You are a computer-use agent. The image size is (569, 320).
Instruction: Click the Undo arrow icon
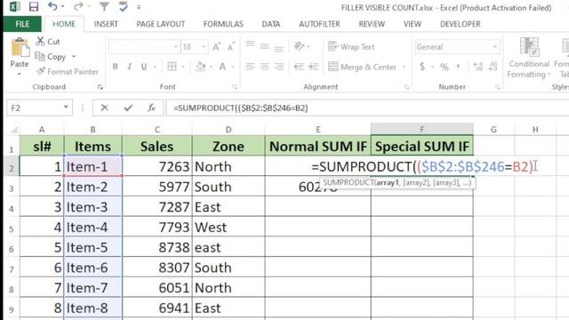coord(52,6)
